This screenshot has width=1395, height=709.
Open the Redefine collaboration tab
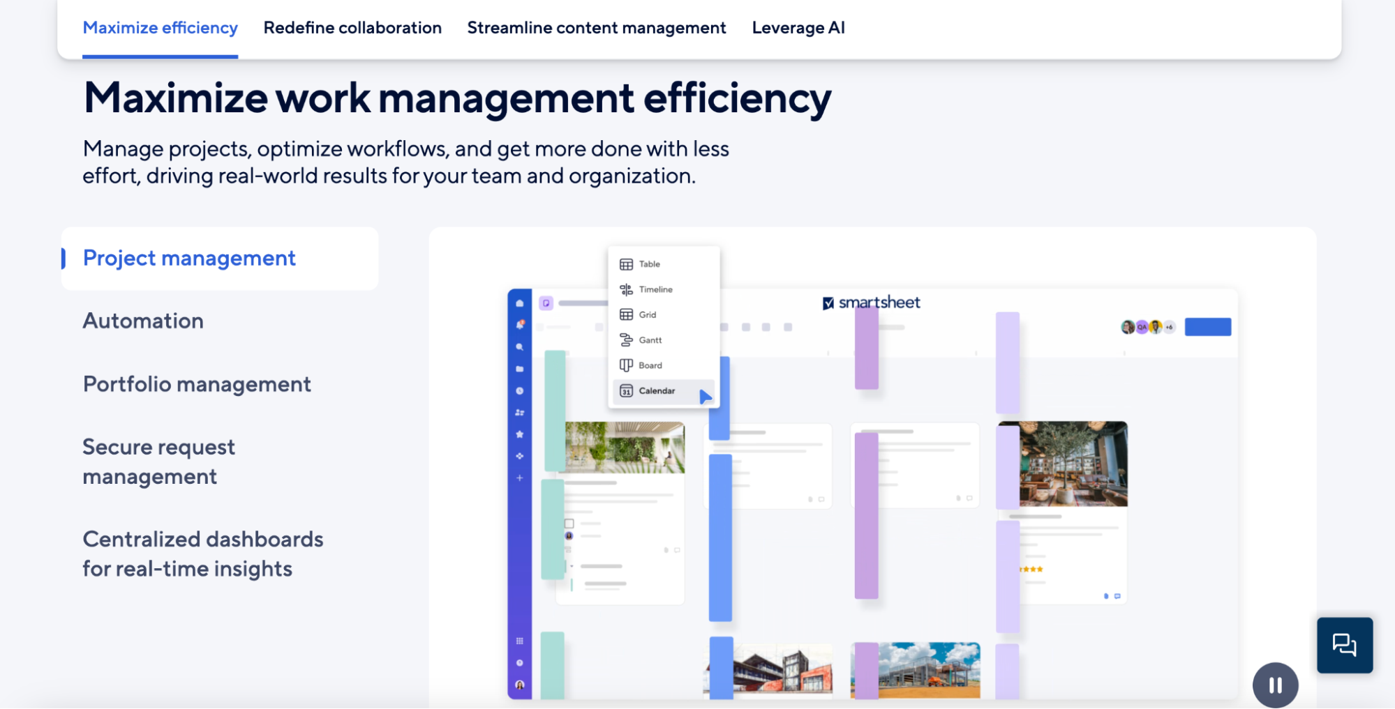[352, 28]
